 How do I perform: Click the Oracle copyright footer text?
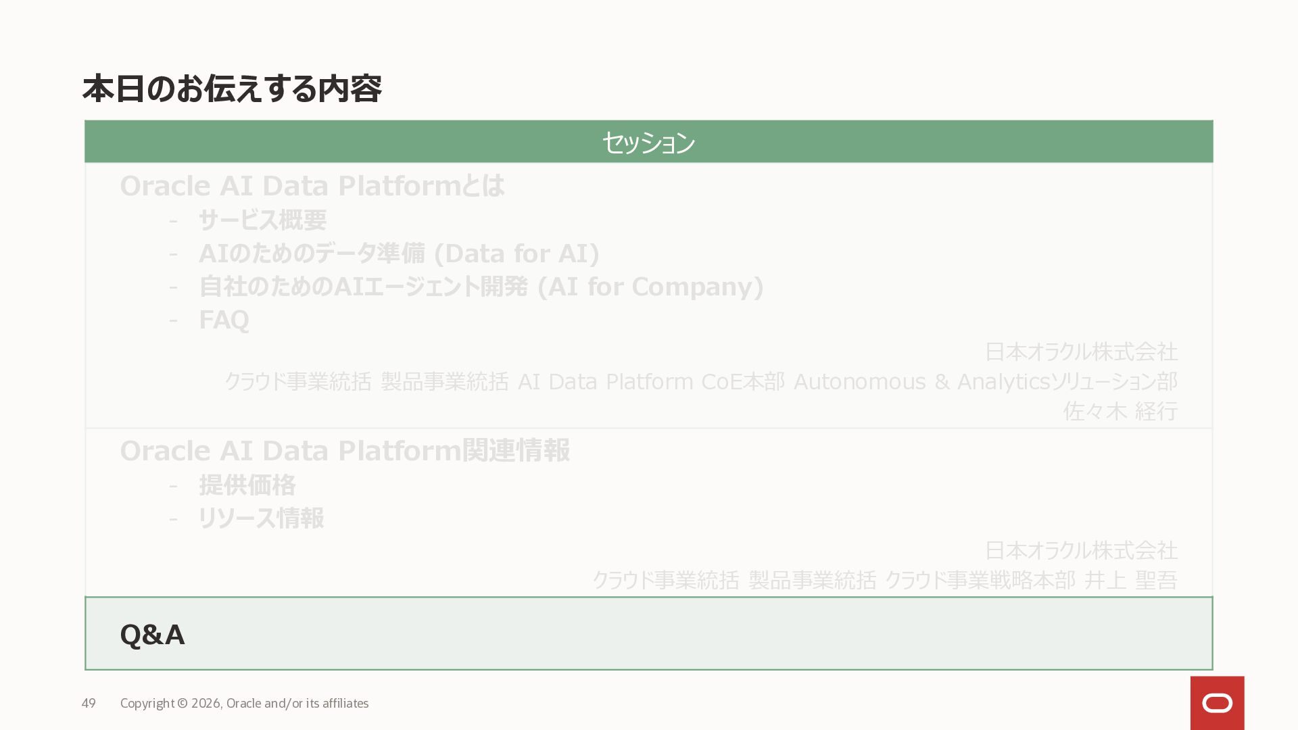[244, 704]
